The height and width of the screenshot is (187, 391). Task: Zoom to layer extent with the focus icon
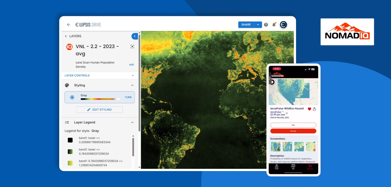pos(132,47)
